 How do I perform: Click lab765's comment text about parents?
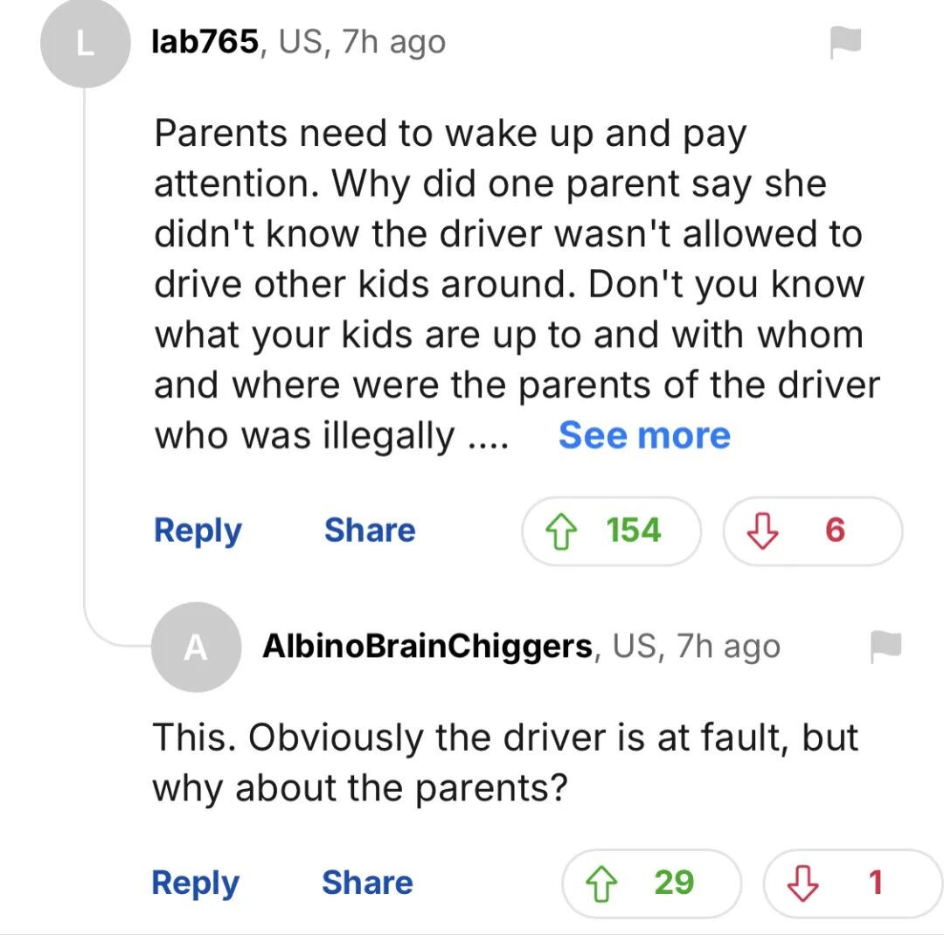tap(507, 284)
